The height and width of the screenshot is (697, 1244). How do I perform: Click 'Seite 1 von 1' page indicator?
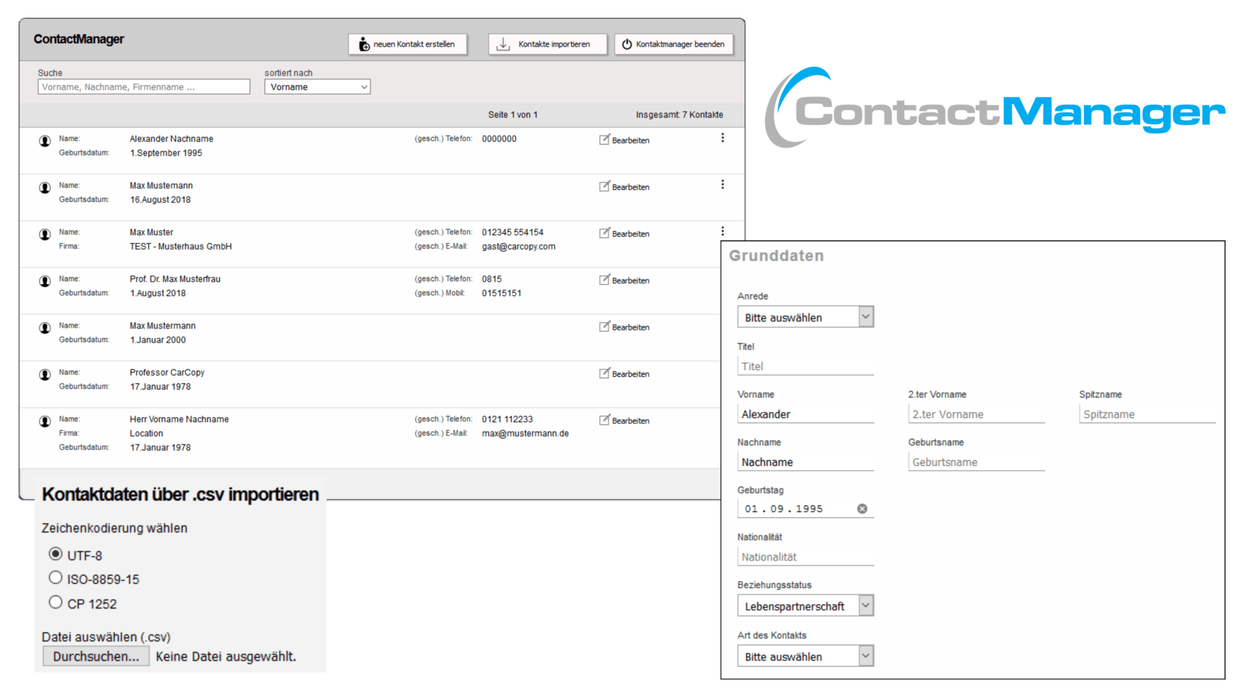point(513,115)
